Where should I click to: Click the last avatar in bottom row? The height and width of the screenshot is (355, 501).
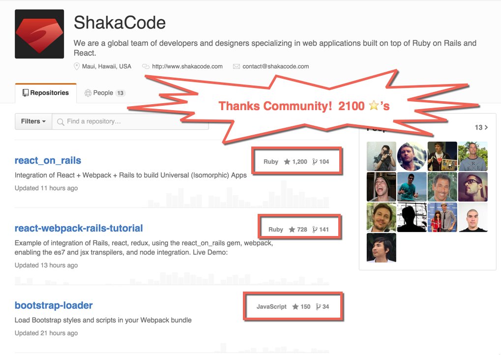coord(381,248)
